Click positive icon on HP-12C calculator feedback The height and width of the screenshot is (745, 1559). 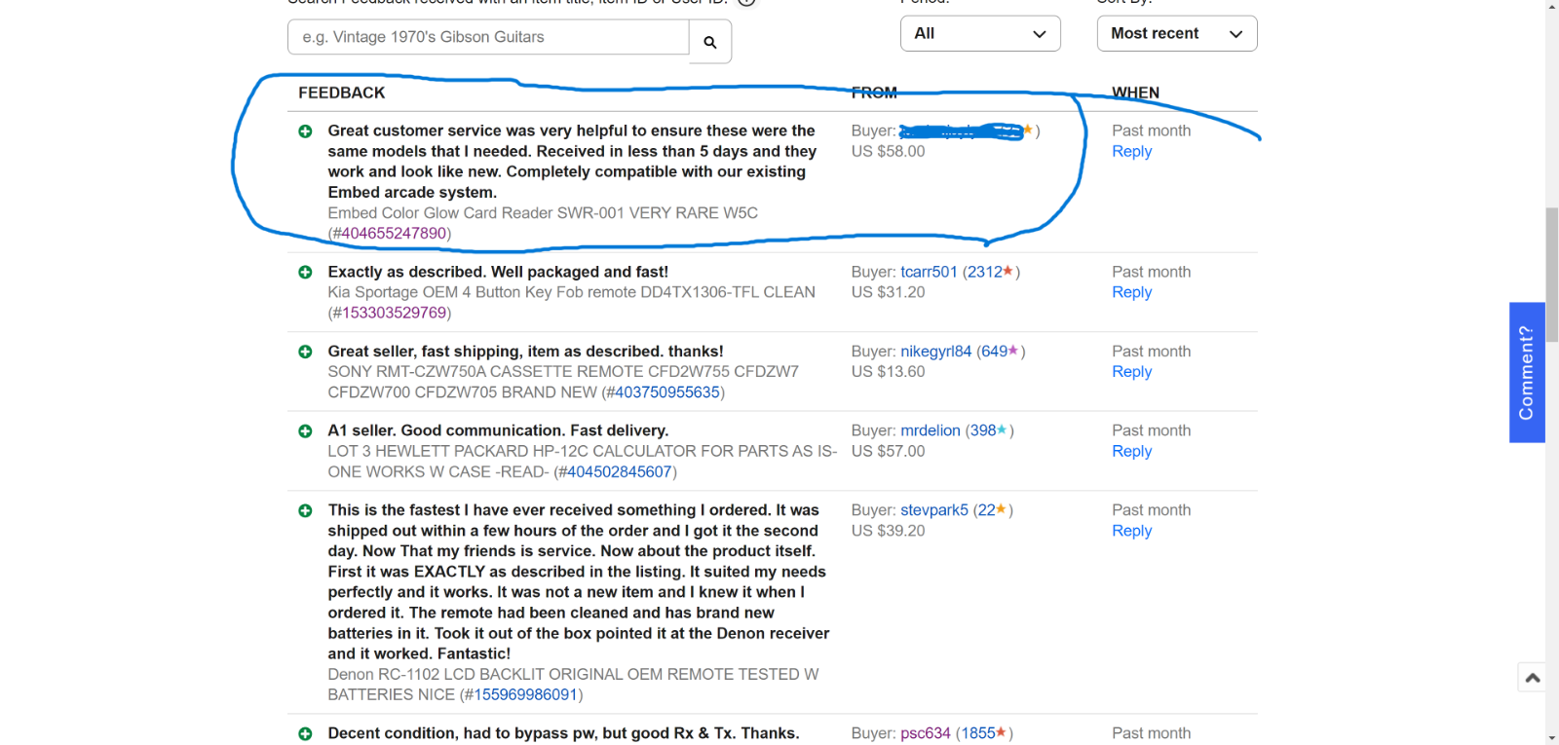(305, 431)
